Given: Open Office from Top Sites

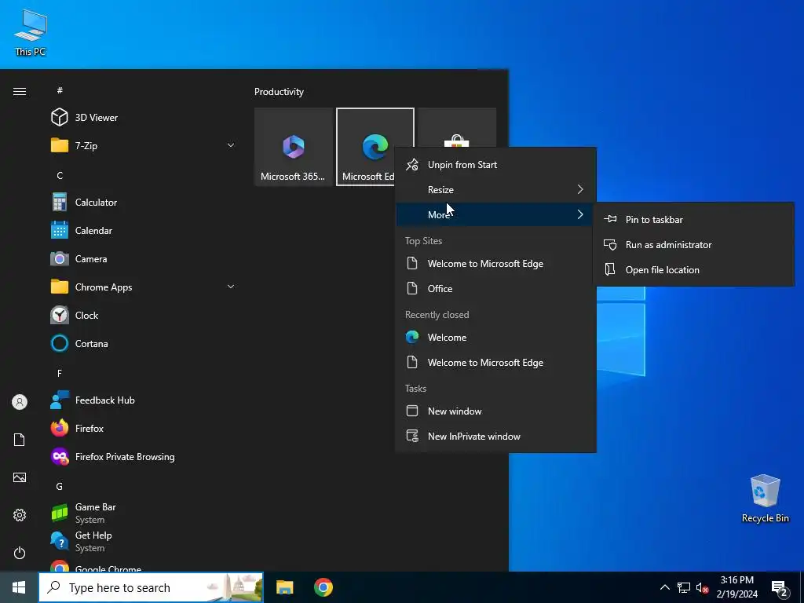Looking at the screenshot, I should pos(496,289).
